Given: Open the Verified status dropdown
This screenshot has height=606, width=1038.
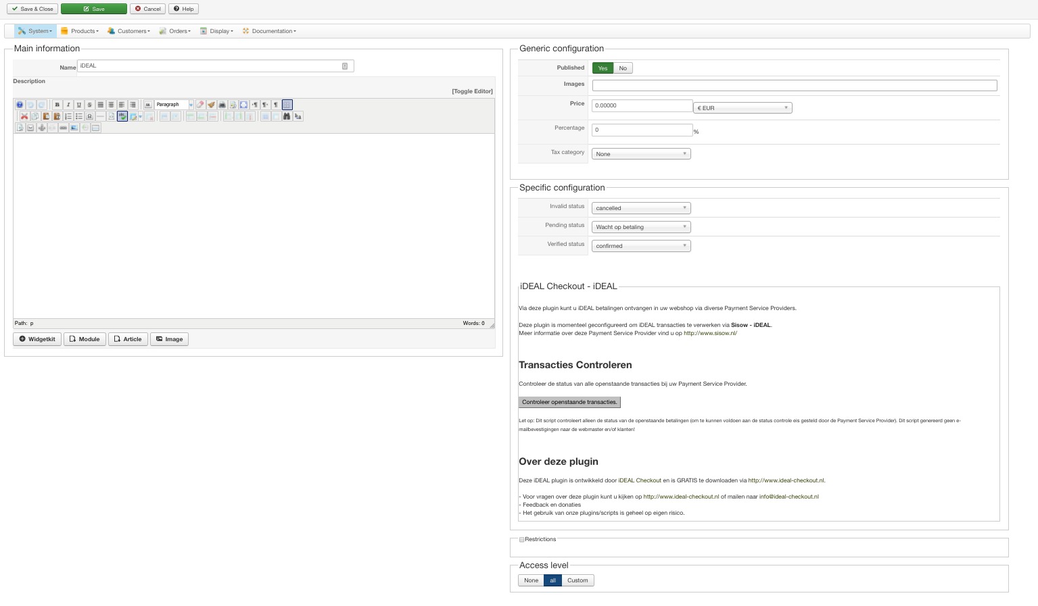Looking at the screenshot, I should pos(641,246).
